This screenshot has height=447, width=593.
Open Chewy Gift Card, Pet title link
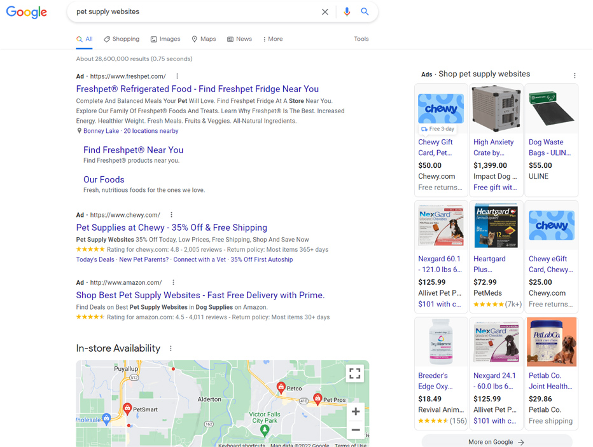coord(435,148)
